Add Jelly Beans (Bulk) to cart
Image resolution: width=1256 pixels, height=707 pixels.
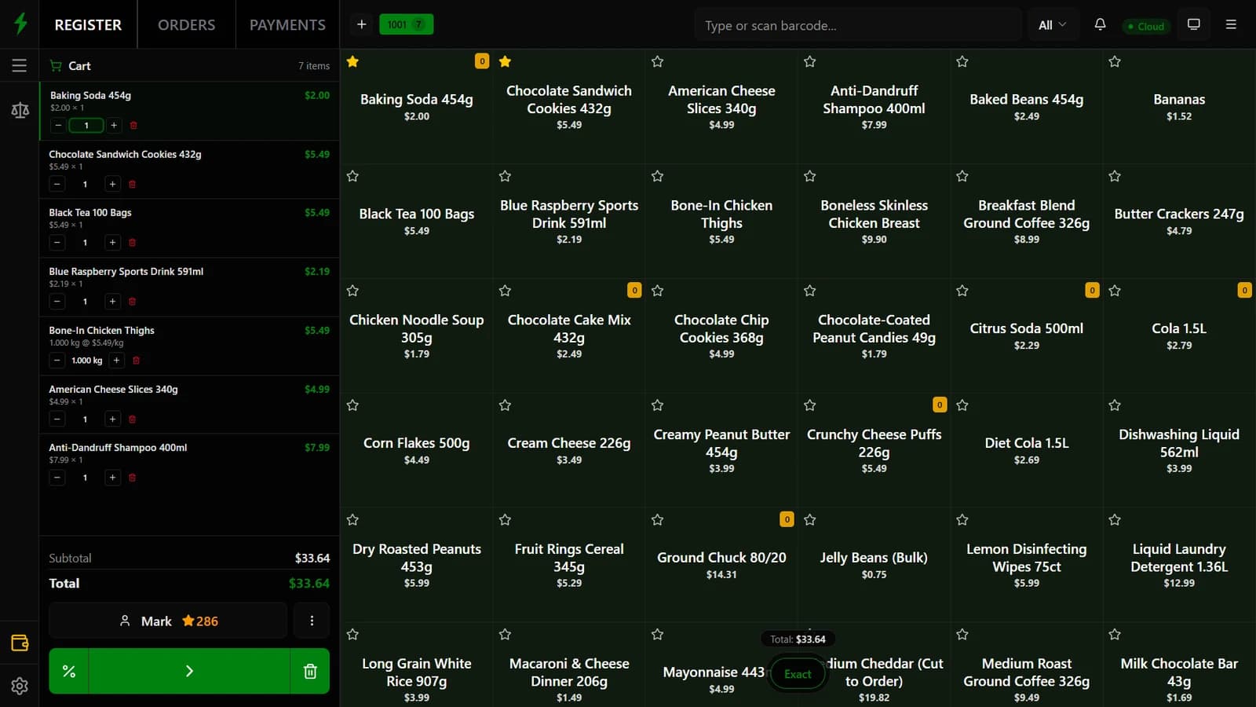[x=874, y=564]
